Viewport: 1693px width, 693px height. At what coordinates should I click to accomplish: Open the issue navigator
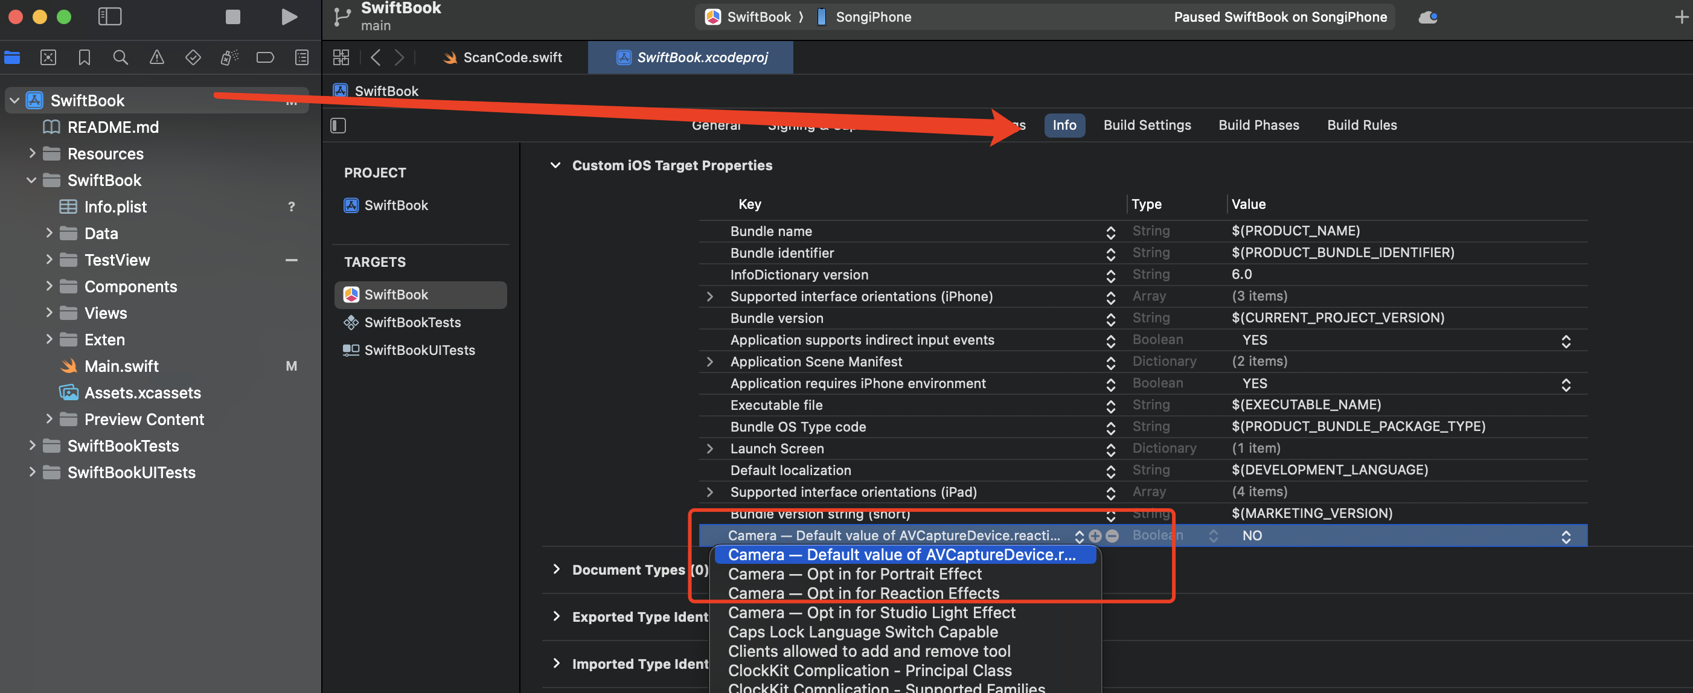[x=156, y=57]
